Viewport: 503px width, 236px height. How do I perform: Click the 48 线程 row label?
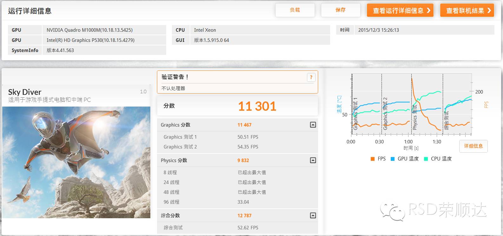(x=172, y=192)
